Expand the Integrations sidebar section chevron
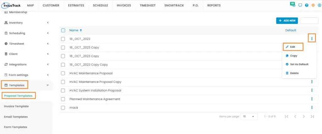 48,64
